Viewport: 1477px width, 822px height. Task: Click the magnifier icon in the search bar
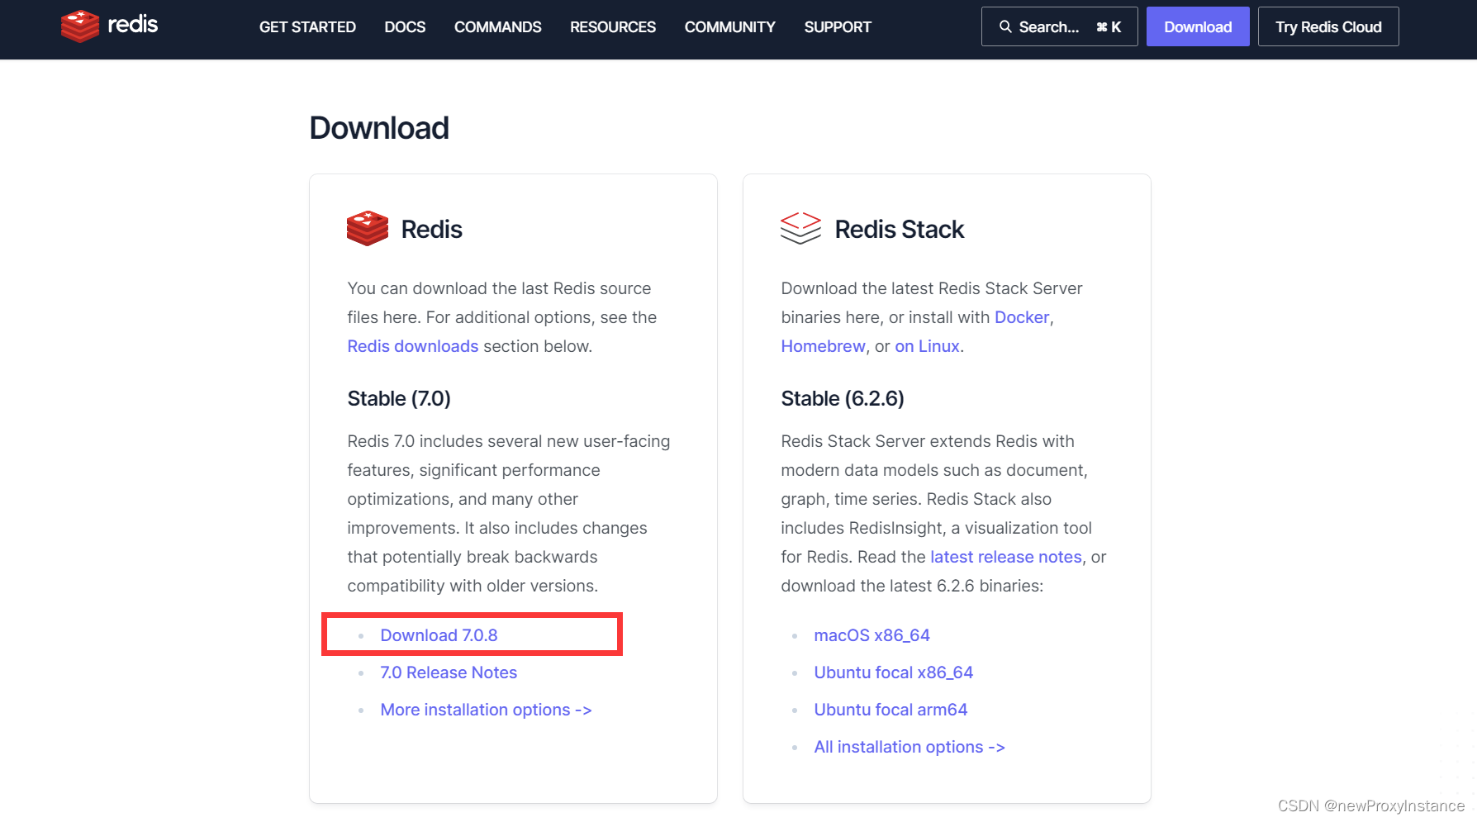(1004, 26)
